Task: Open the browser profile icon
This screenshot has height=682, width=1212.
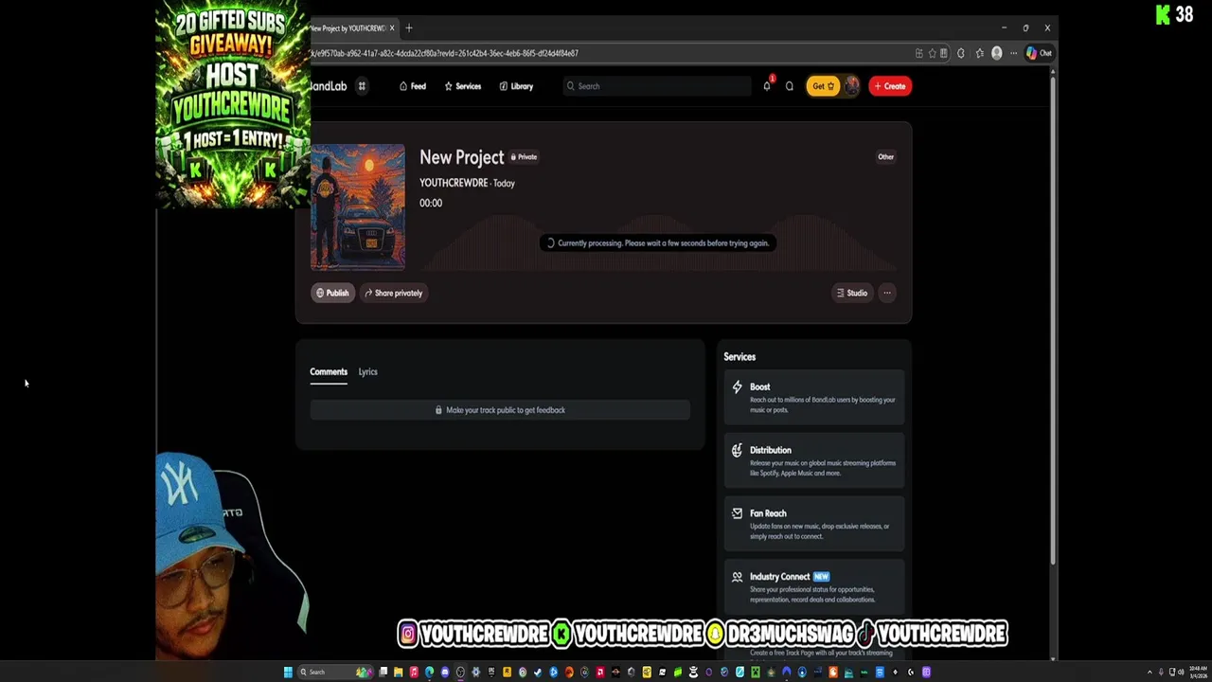Action: [x=996, y=53]
